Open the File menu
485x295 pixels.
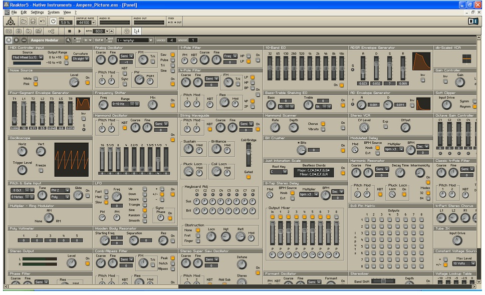coord(14,13)
